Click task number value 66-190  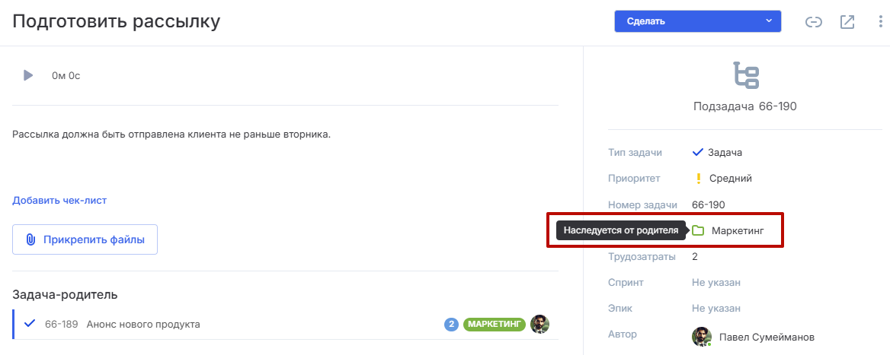[709, 204]
